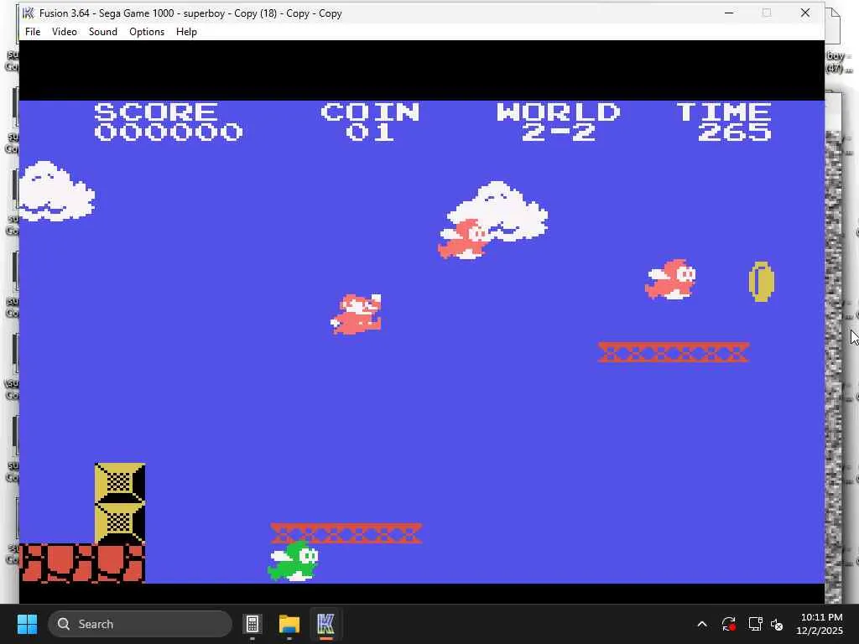Minimize the Fusion window
The width and height of the screenshot is (859, 644).
(x=729, y=13)
